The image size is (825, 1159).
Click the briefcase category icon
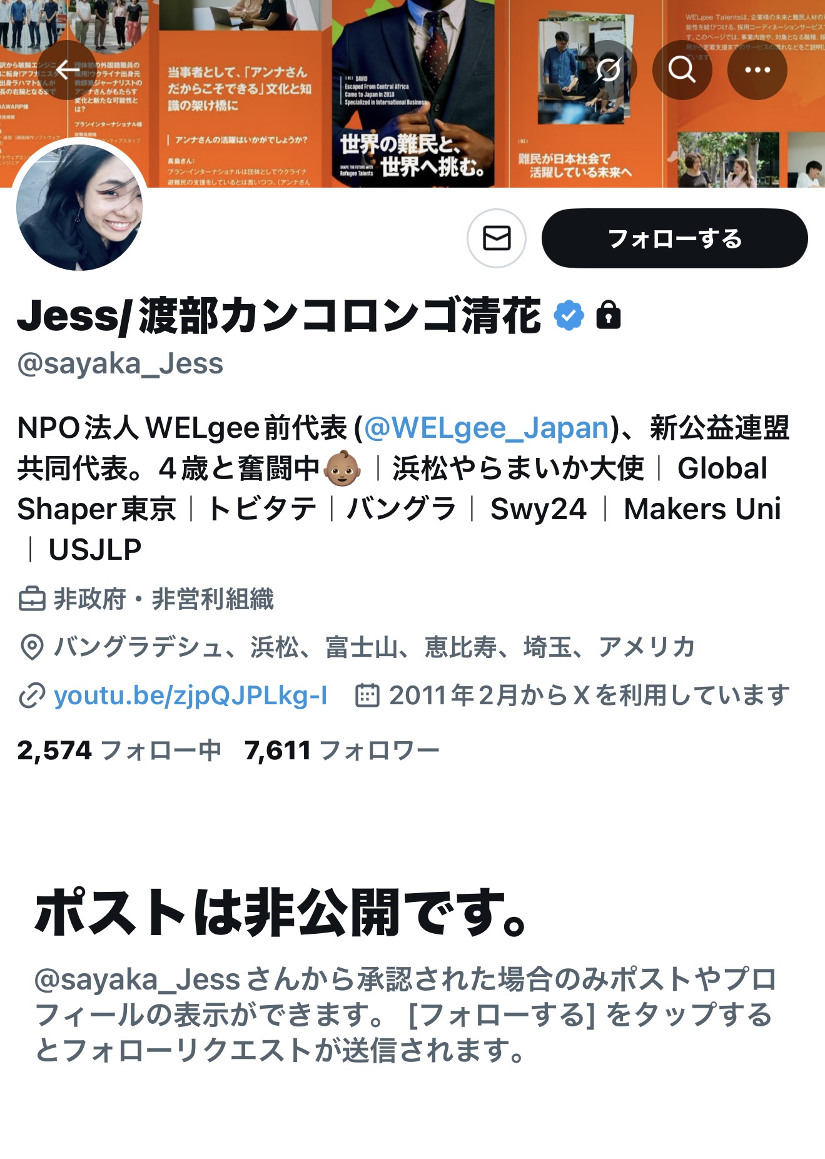click(31, 599)
